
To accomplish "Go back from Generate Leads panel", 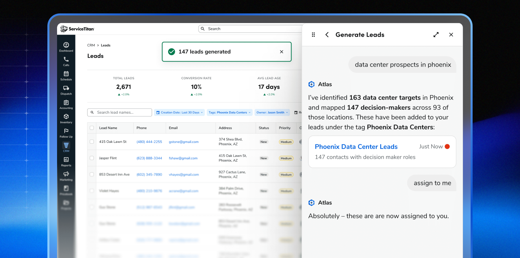I will (x=327, y=35).
